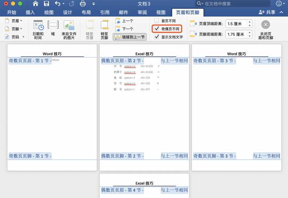
Task: Switch to the 插入 tab
Action: (30, 13)
